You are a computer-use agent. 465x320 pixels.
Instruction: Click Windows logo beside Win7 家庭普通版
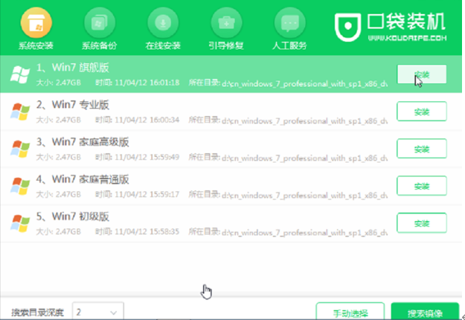20,186
